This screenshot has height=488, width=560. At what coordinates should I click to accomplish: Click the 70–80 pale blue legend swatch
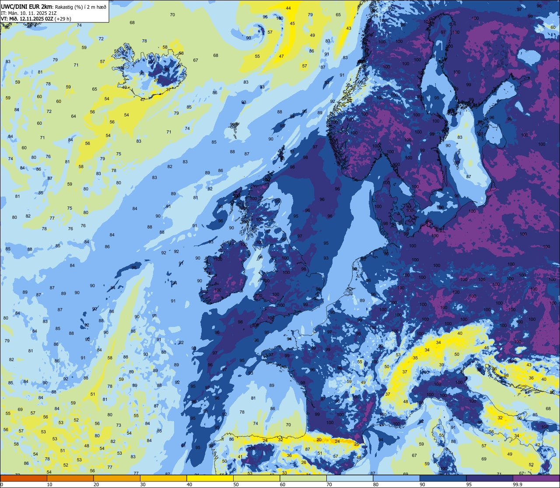point(350,478)
